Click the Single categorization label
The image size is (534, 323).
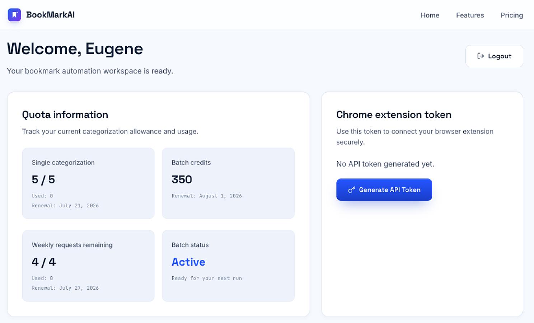63,163
